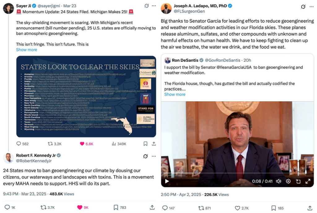Like Joseph Ladapo's post with 2.7K likes
This screenshot has height=213, width=317.
click(237, 208)
